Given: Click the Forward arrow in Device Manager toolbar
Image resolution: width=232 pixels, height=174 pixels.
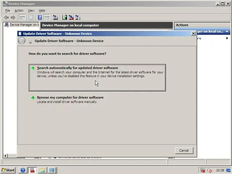Looking at the screenshot, I should pyautogui.click(x=13, y=18).
